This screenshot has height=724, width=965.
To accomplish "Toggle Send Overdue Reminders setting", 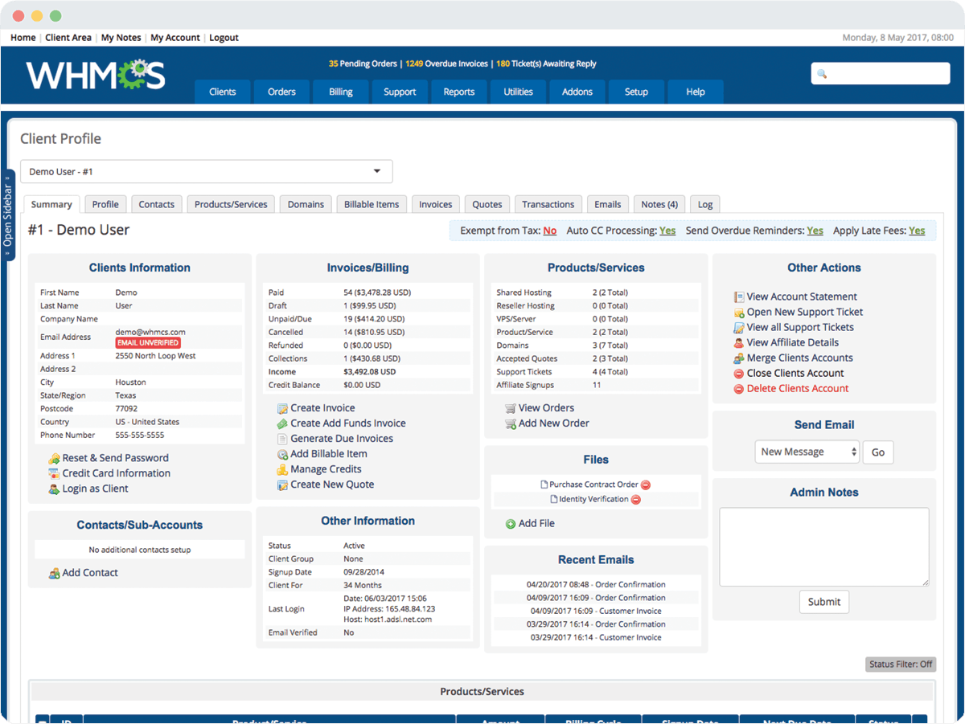I will pyautogui.click(x=815, y=231).
